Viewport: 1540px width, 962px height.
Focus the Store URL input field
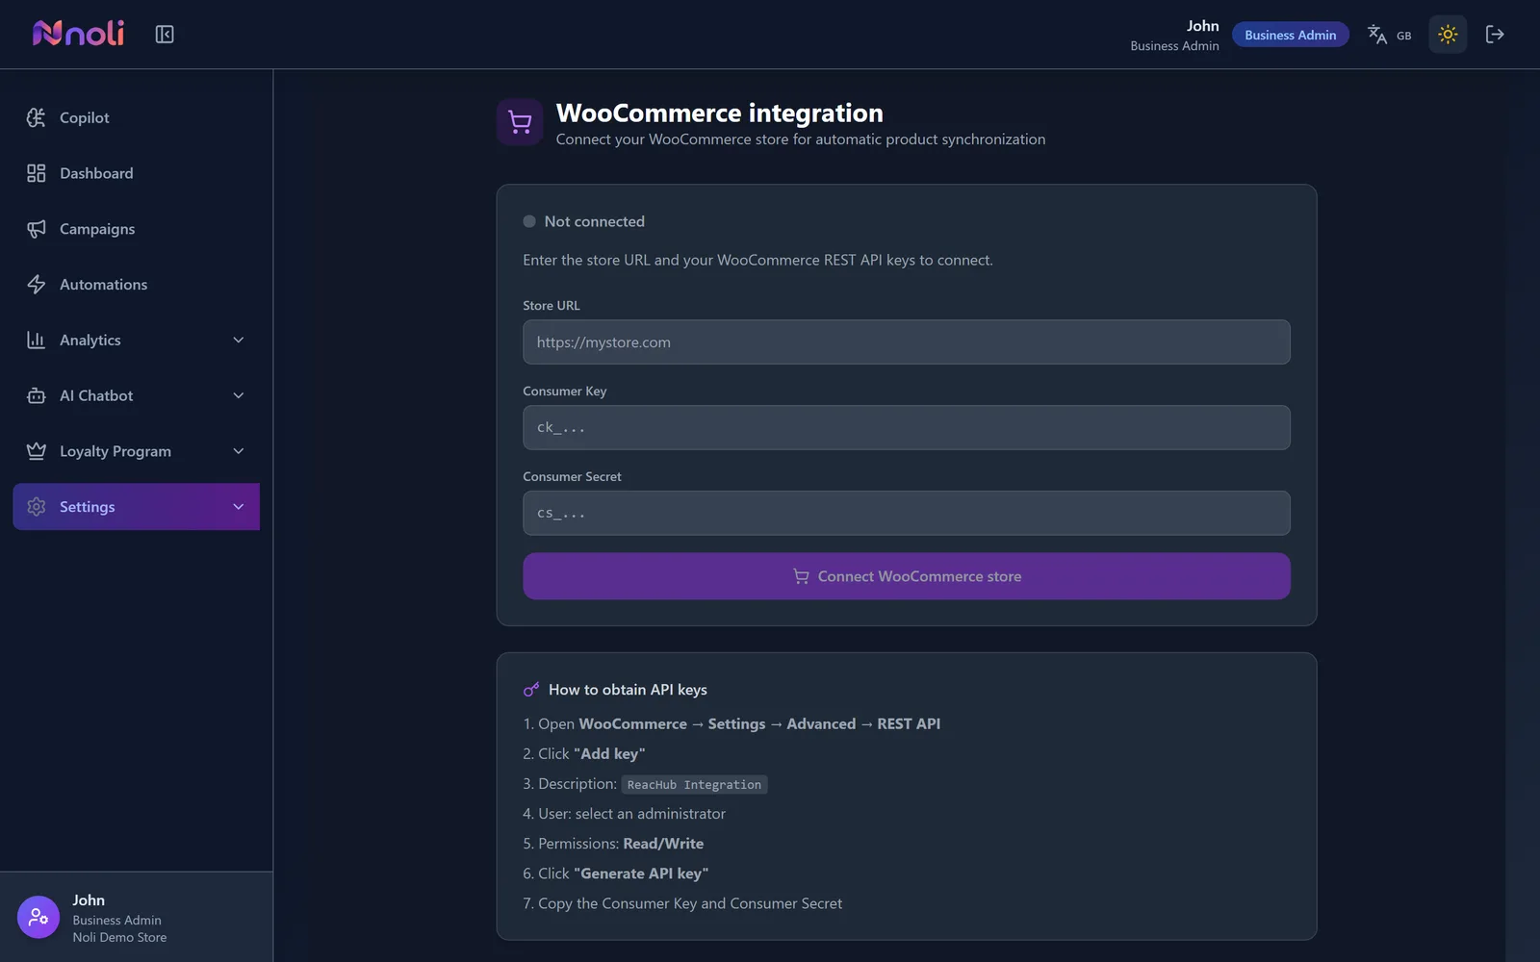click(906, 342)
